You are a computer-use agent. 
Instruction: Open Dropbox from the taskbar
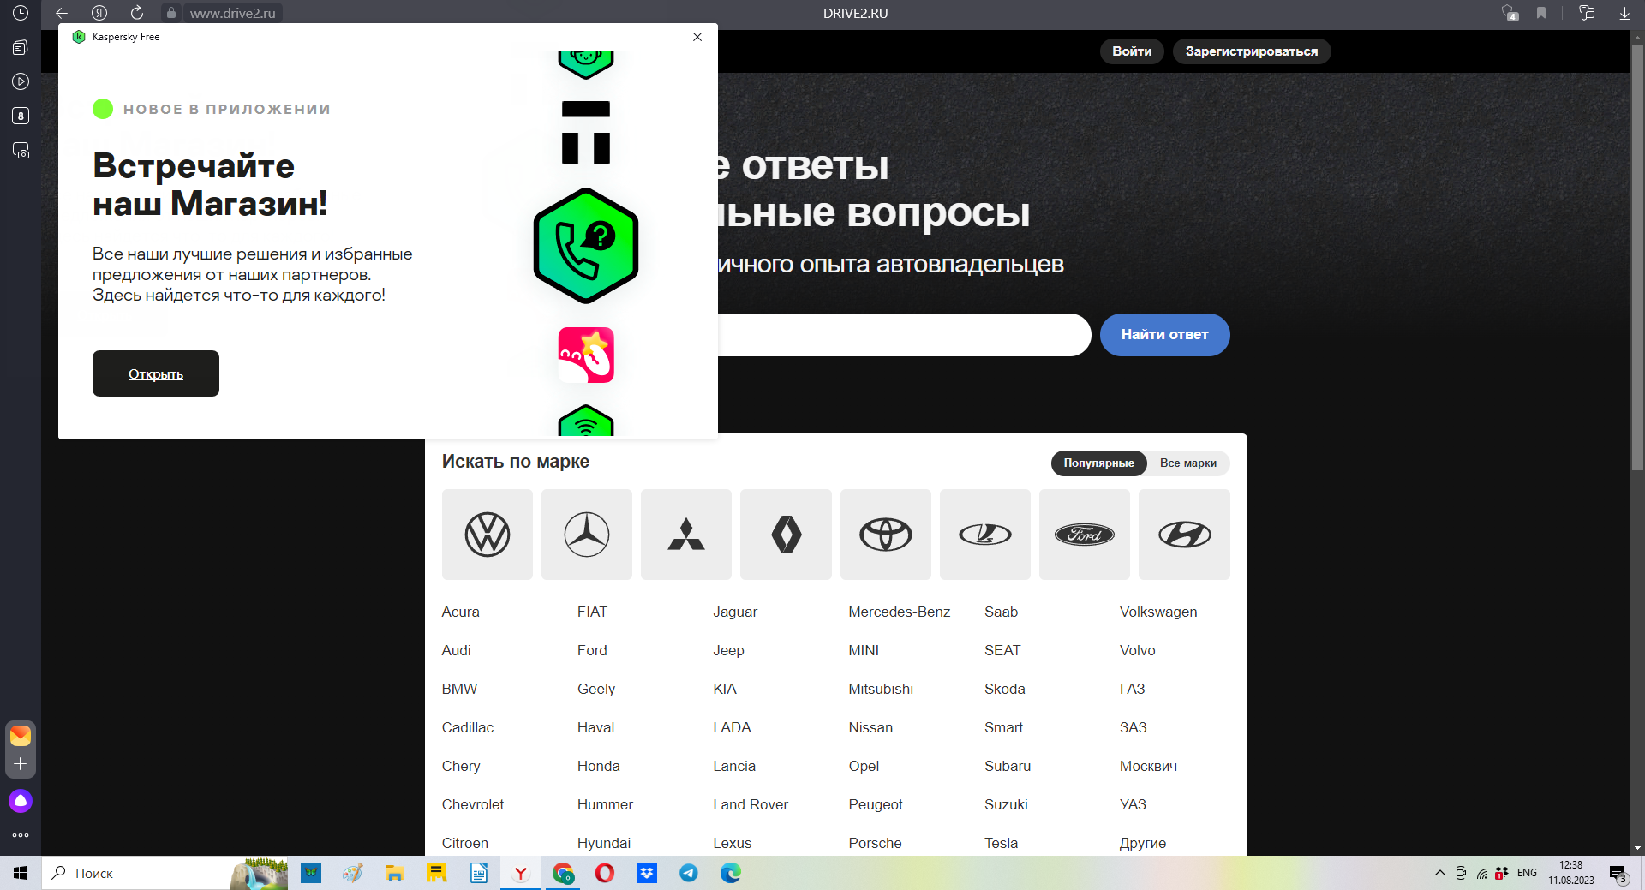click(x=647, y=873)
